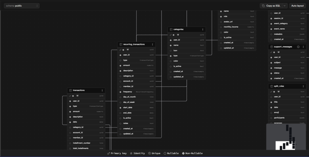Click the Non-Nullable legend diamond icon
This screenshot has width=309, height=157.
point(183,153)
